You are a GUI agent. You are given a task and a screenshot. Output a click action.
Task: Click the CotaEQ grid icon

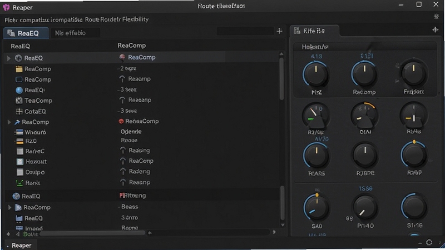coord(19,112)
